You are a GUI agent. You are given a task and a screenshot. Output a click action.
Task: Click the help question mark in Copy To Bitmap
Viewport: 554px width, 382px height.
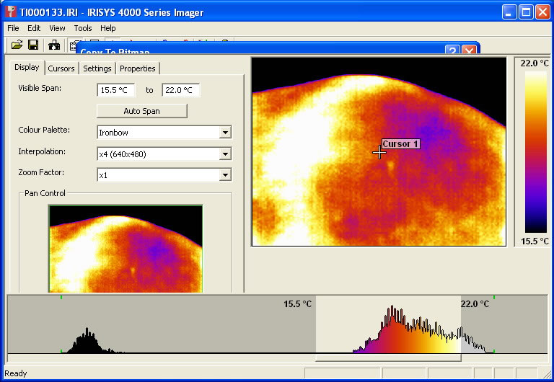click(x=452, y=51)
